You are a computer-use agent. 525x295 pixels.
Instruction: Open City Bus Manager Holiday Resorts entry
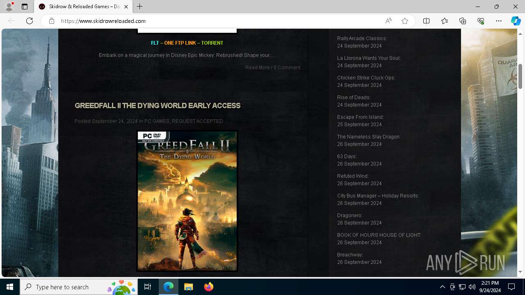click(378, 196)
